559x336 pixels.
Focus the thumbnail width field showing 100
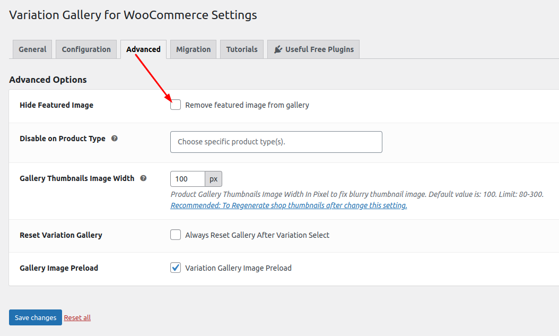click(188, 179)
